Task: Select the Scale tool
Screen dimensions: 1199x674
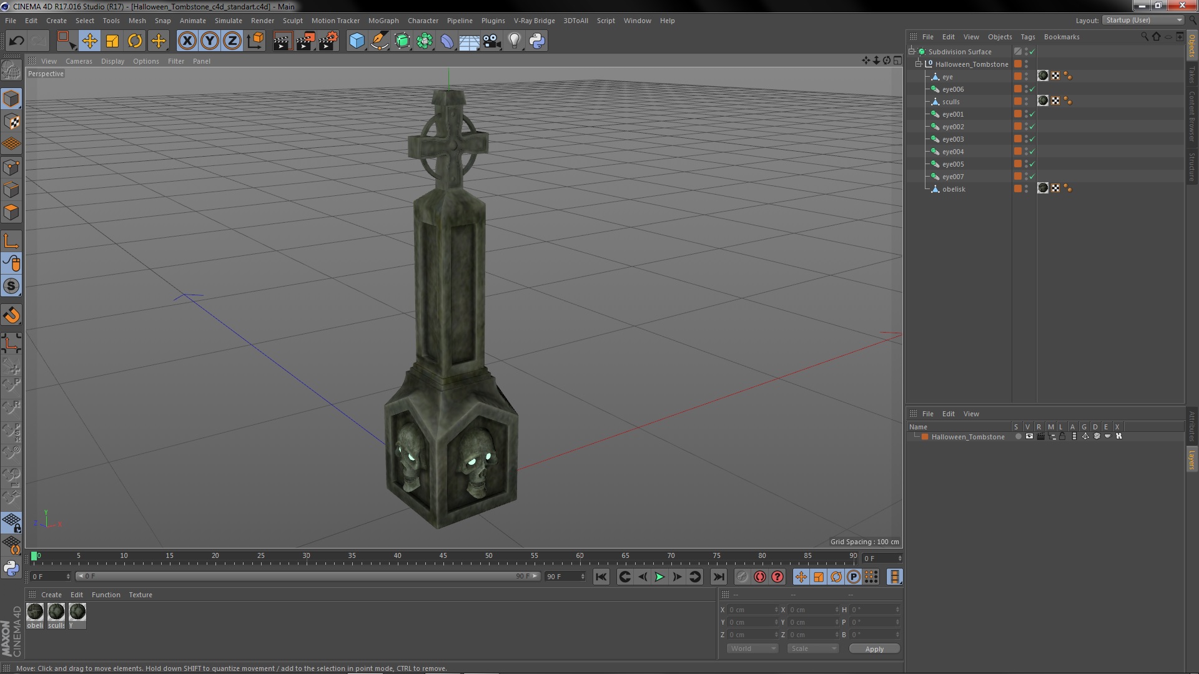Action: [x=112, y=41]
